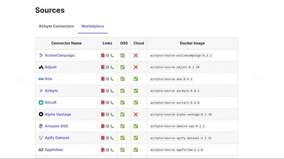Click the bug icon in the ActiveCampaign row
Image resolution: width=284 pixels, height=159 pixels.
(x=112, y=55)
